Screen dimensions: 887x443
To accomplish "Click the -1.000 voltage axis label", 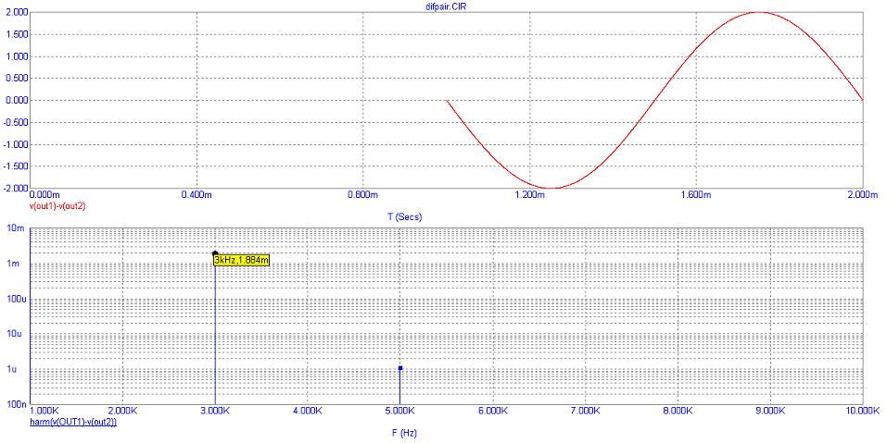I will click(x=15, y=144).
